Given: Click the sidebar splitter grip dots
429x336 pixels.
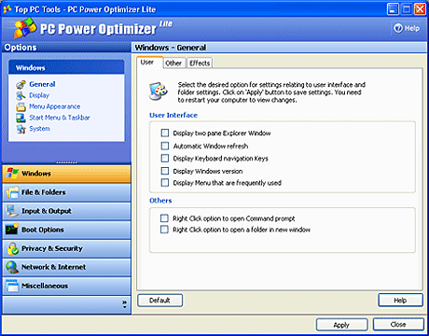Looking at the screenshot, I should tap(66, 162).
